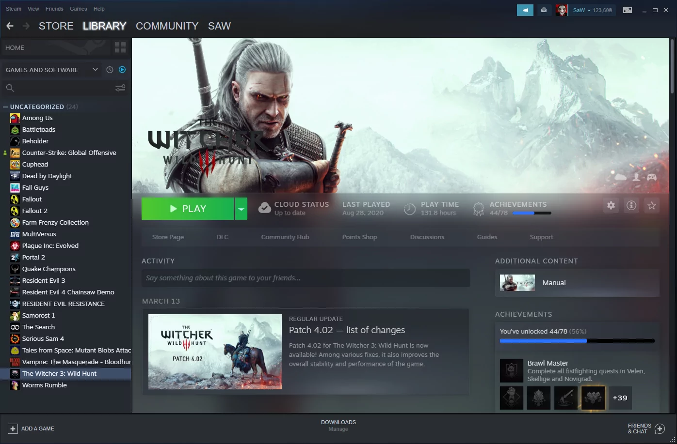Click the library search magnifier icon
The height and width of the screenshot is (444, 677).
[10, 88]
